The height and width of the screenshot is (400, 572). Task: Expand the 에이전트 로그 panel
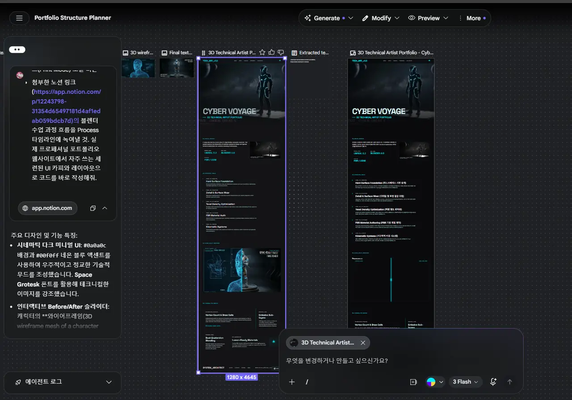click(x=62, y=382)
